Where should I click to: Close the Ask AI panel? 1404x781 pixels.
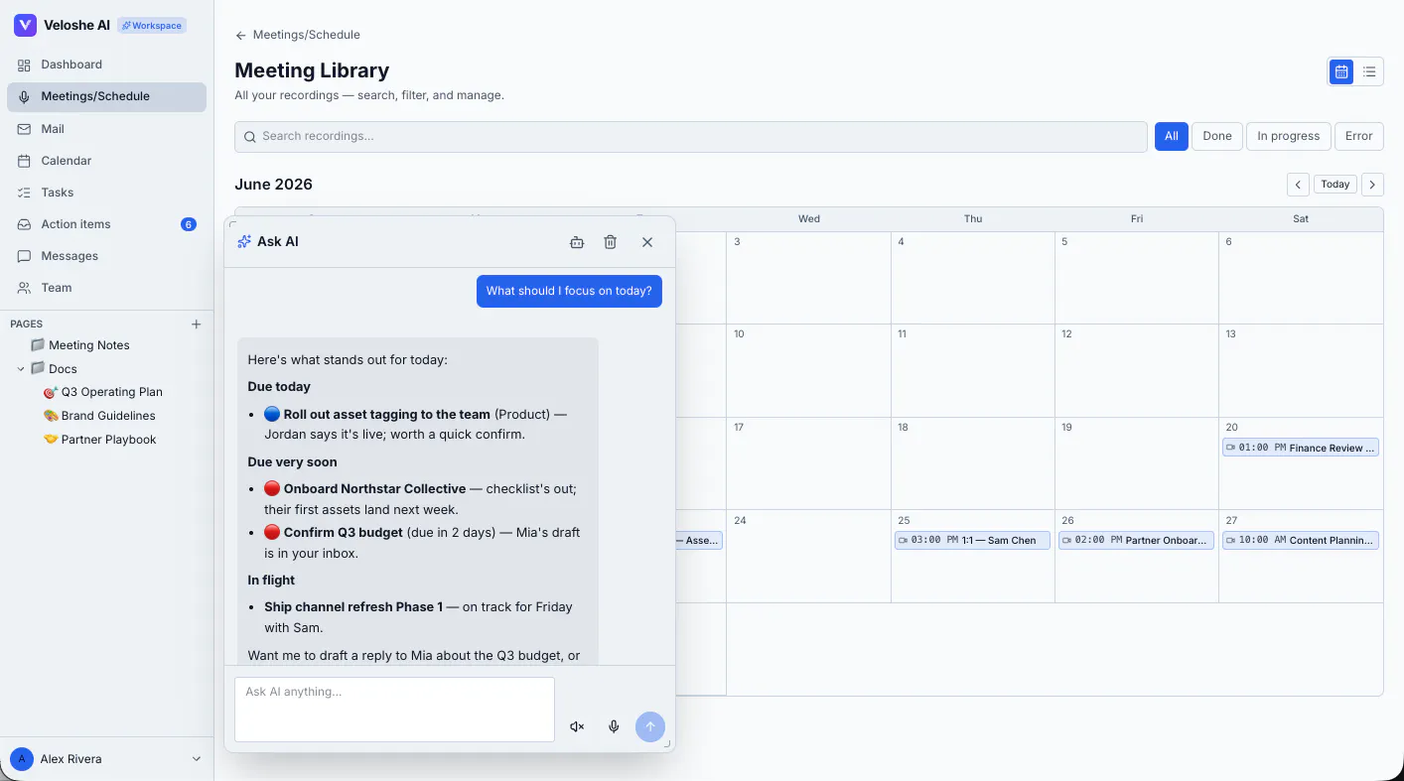tap(647, 242)
